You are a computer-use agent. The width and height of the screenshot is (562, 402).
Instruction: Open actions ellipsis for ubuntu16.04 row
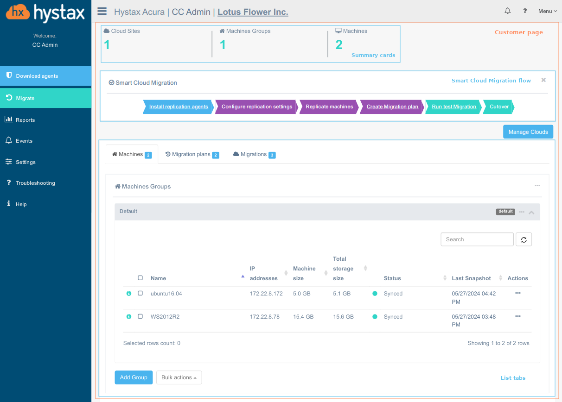(517, 293)
